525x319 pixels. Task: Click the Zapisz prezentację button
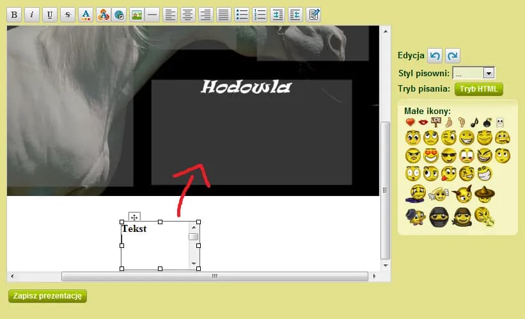pyautogui.click(x=47, y=296)
